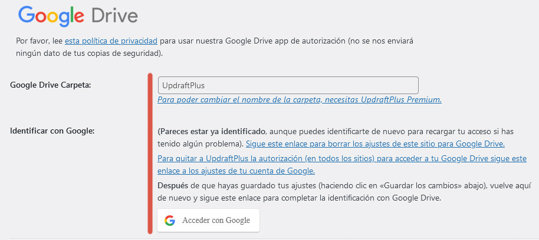Open the privacy policy link
The height and width of the screenshot is (240, 539).
coord(111,42)
